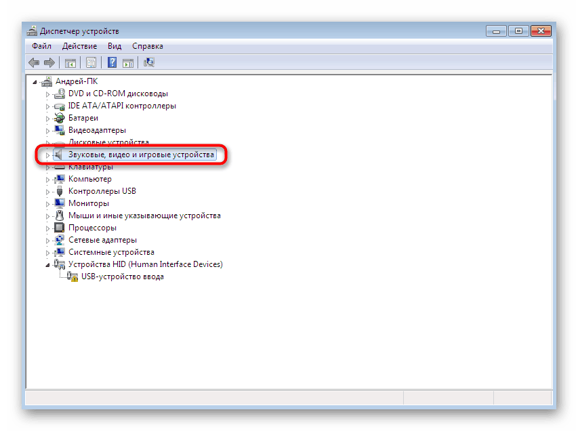This screenshot has width=578, height=431.
Task: Expand the Компьютер category
Action: point(47,180)
